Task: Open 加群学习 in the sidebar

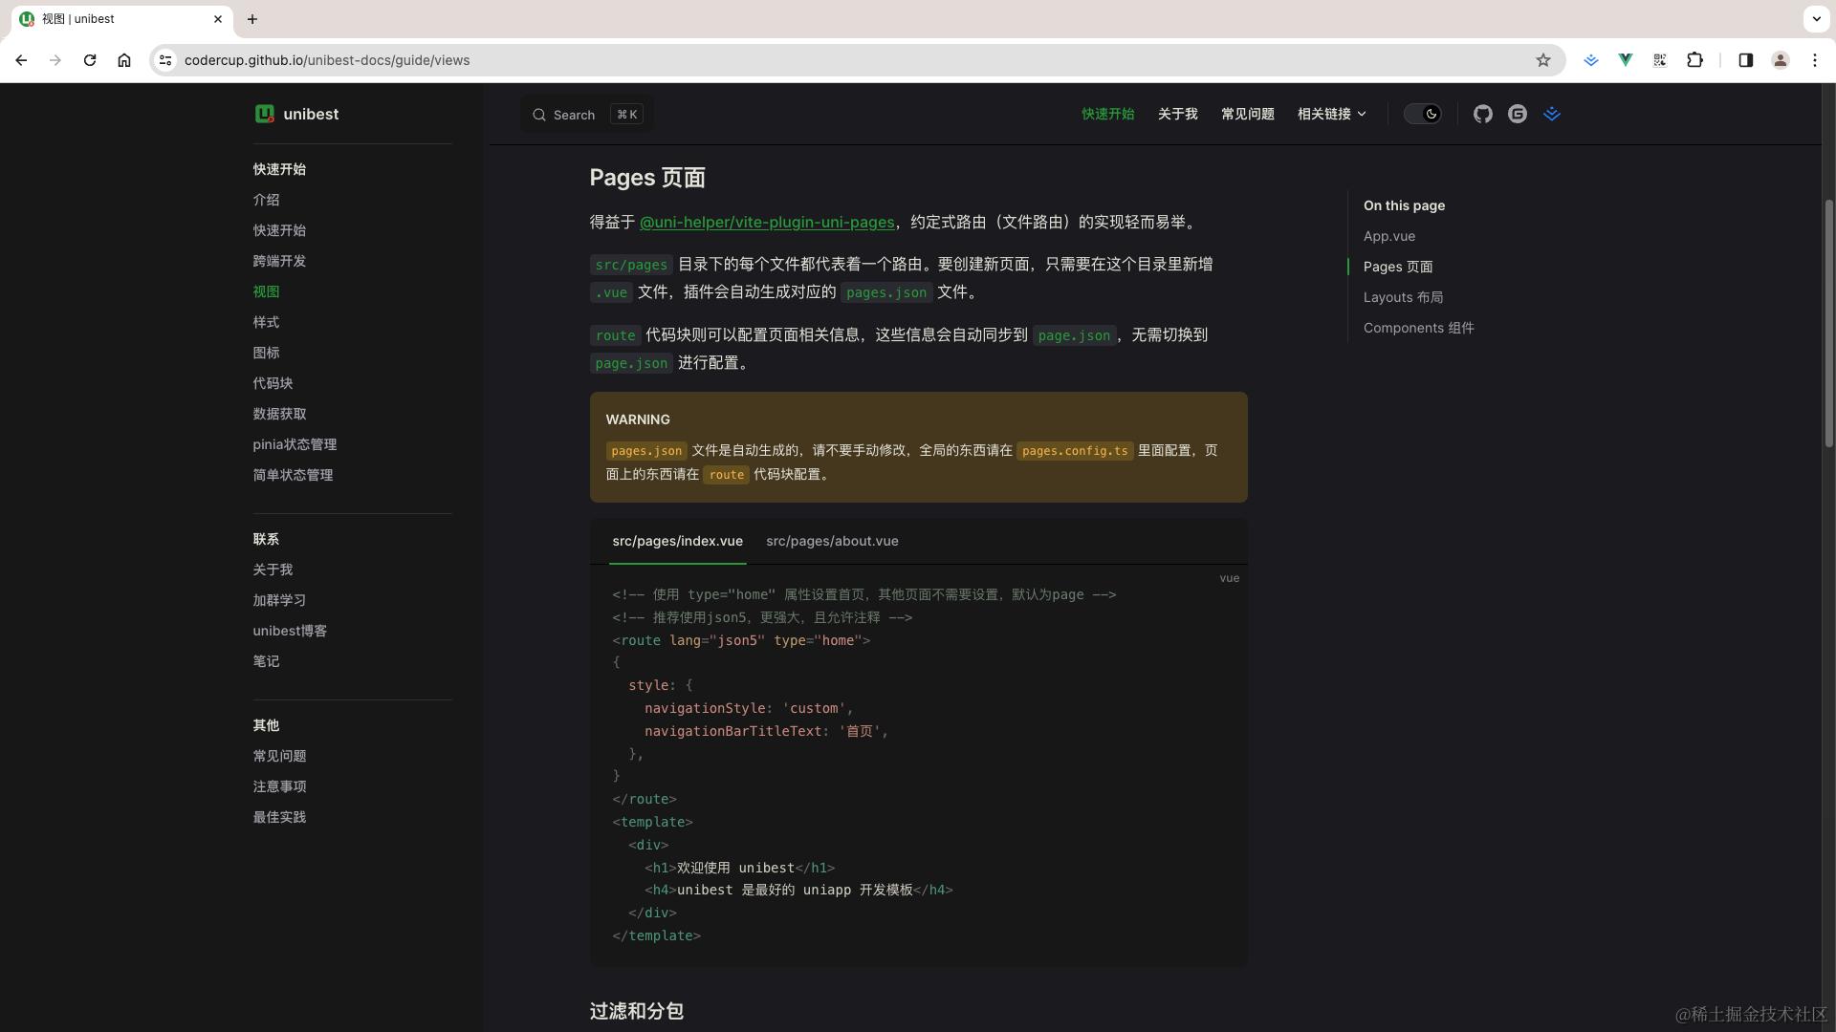Action: (280, 601)
